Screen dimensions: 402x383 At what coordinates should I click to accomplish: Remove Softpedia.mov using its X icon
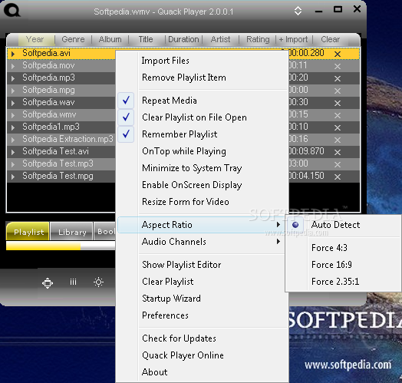338,66
